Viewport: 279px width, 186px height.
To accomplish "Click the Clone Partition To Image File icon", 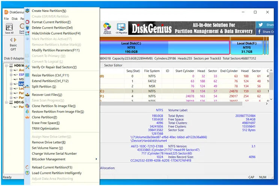I will (x=27, y=106).
